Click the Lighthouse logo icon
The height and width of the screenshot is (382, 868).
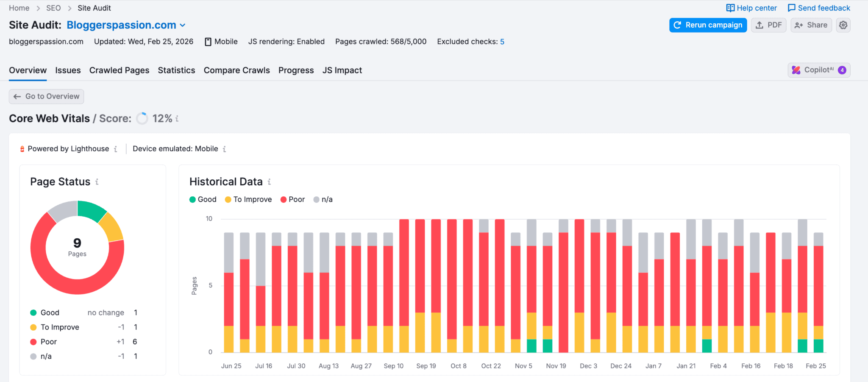pyautogui.click(x=22, y=149)
